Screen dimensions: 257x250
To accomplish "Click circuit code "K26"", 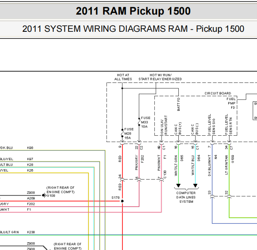I will click(x=30, y=171).
